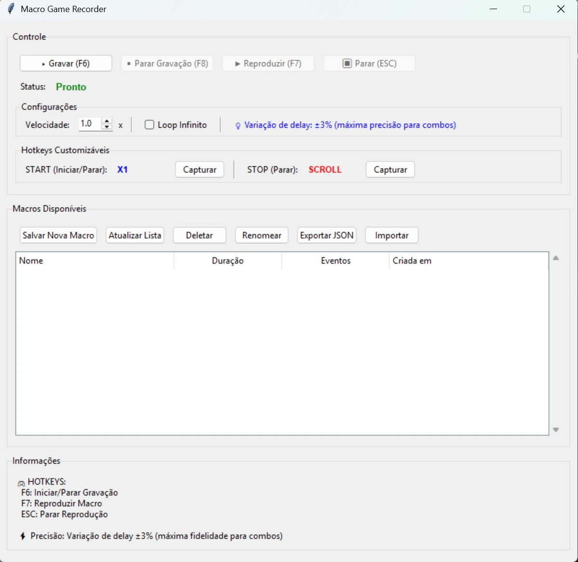Refresh macros with Atualizar Lista
Viewport: 578px width, 562px height.
135,235
